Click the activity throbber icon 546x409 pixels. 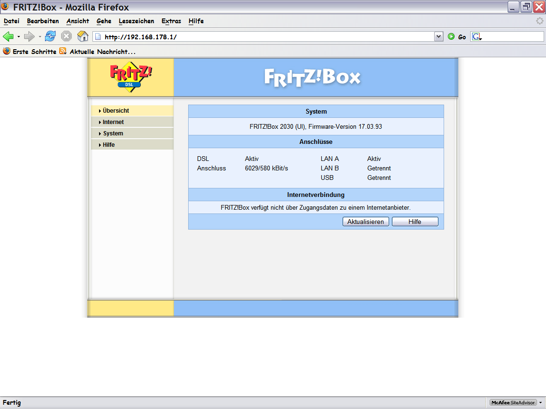click(539, 21)
